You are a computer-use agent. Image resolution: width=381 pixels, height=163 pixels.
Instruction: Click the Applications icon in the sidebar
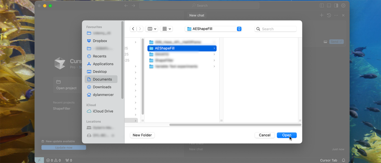tap(89, 64)
